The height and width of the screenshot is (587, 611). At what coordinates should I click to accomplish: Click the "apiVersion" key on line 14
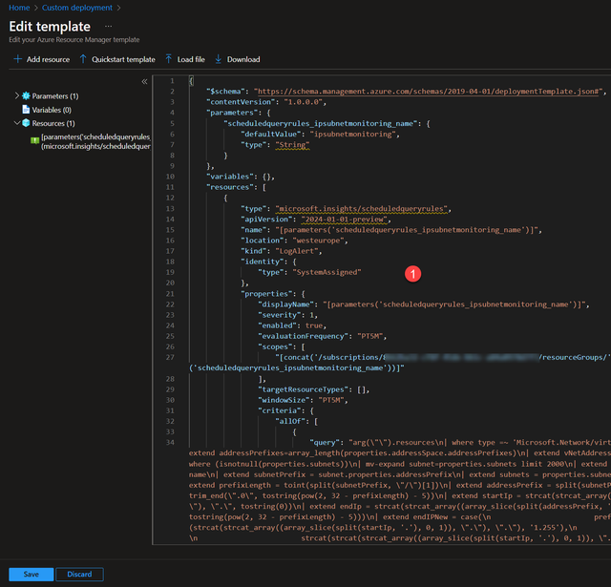266,220
